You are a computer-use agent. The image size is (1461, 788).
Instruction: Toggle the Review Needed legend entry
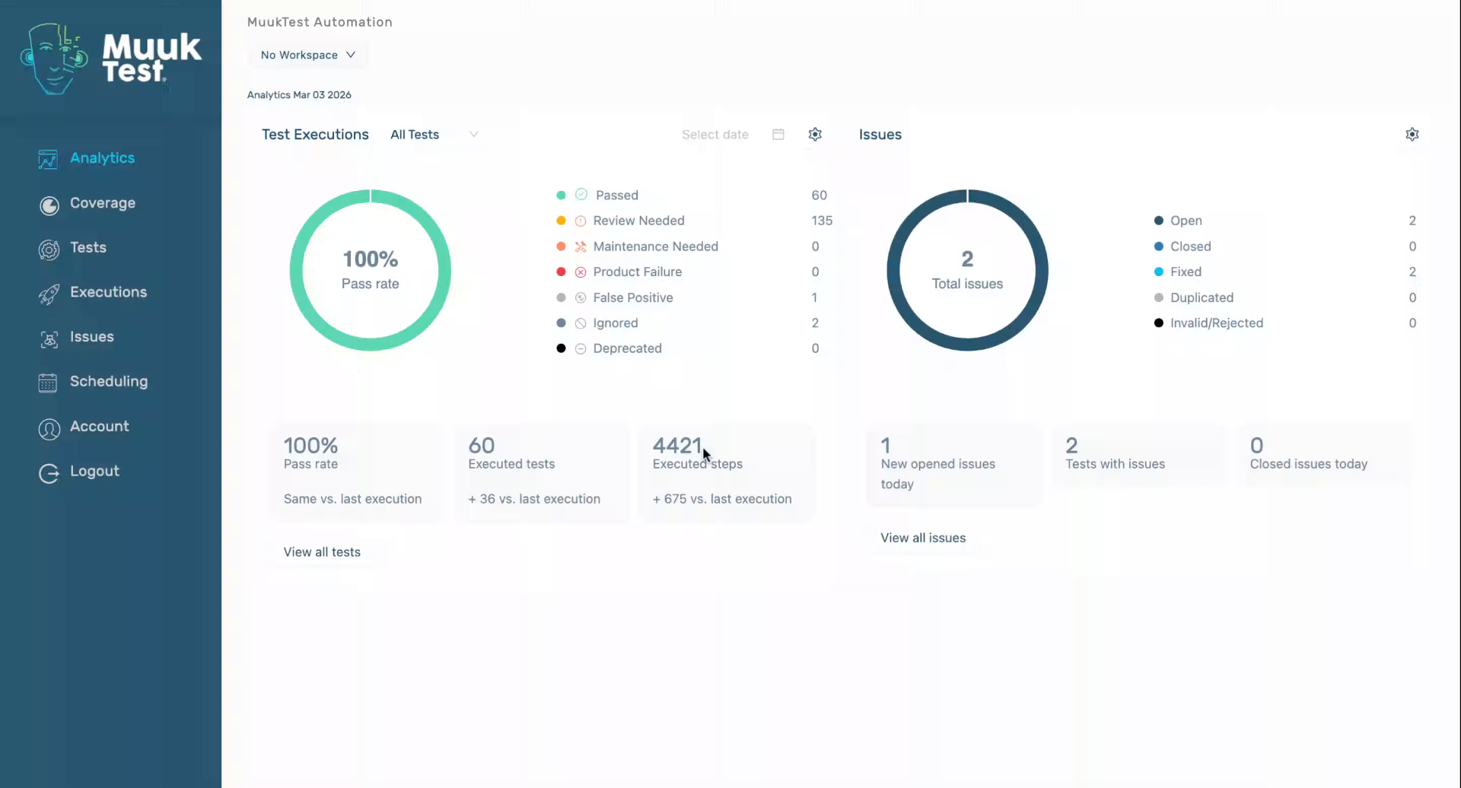638,221
